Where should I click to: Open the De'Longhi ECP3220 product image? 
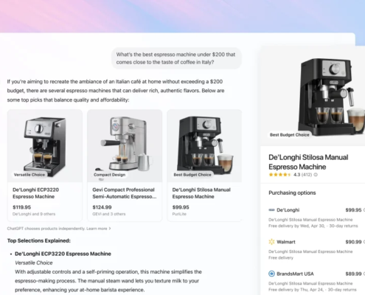[x=45, y=146]
